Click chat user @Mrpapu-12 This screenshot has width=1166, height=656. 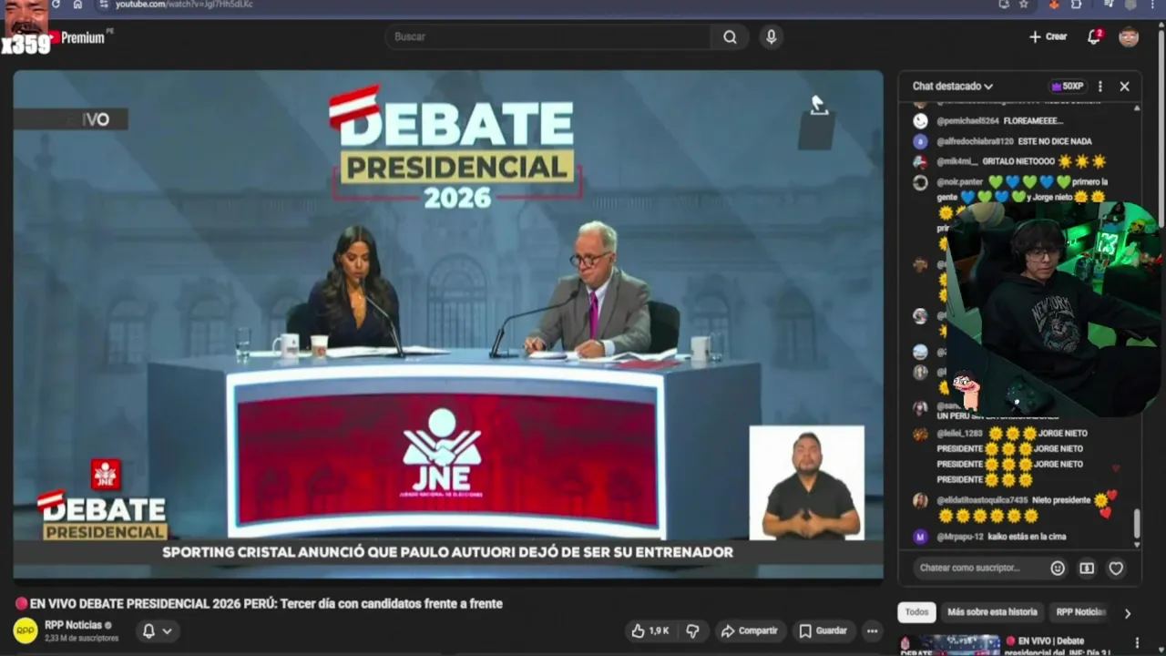point(960,537)
